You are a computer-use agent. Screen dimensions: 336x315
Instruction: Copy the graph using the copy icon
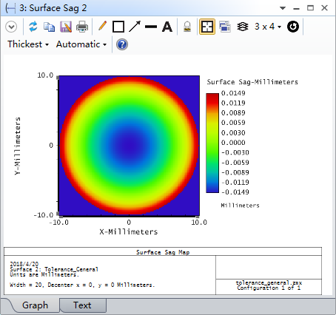[49, 27]
